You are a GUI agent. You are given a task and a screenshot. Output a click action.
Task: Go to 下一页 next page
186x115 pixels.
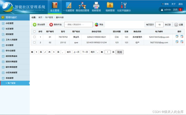[85, 52]
